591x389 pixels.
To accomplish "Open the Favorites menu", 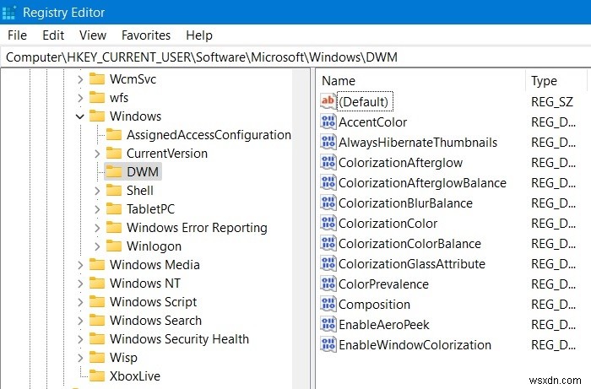I will pyautogui.click(x=146, y=35).
